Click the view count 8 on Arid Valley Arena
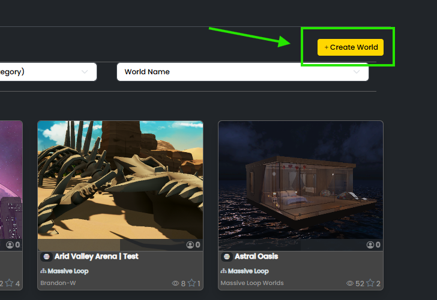Screen dimensions: 437x300 183,283
